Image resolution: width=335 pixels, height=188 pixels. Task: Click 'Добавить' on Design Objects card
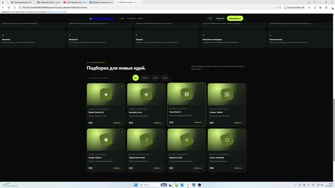(117, 168)
